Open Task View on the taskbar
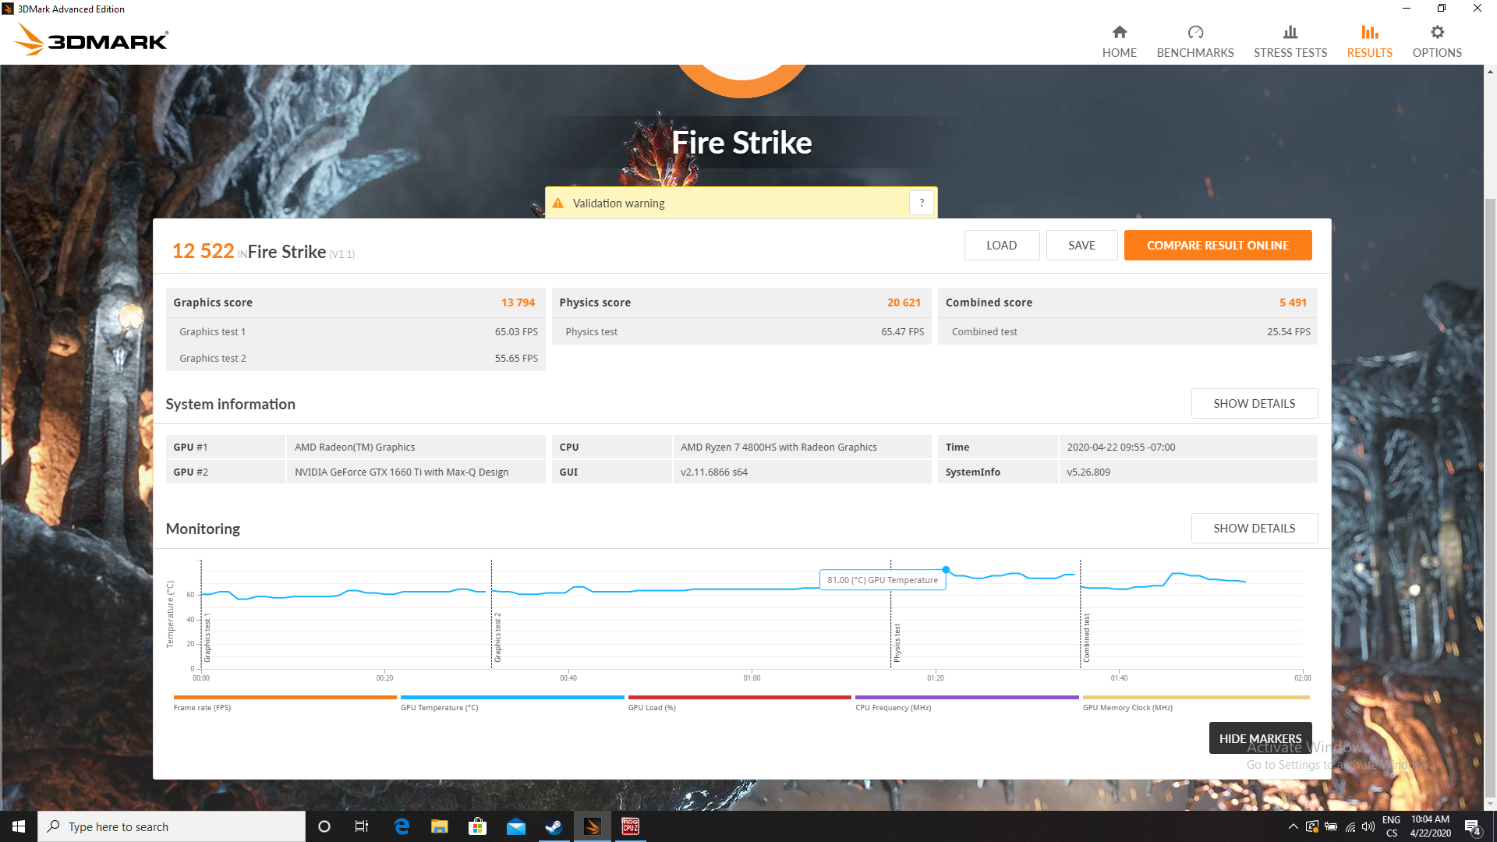The width and height of the screenshot is (1497, 842). (361, 826)
